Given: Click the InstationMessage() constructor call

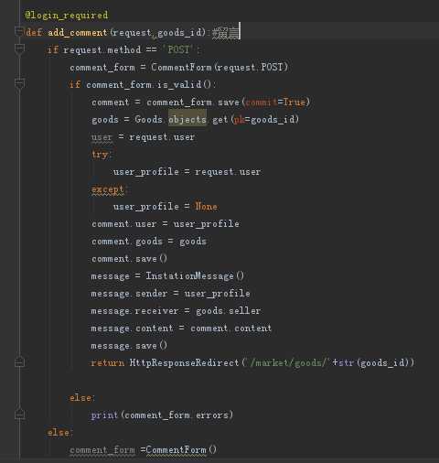Looking at the screenshot, I should coord(195,276).
